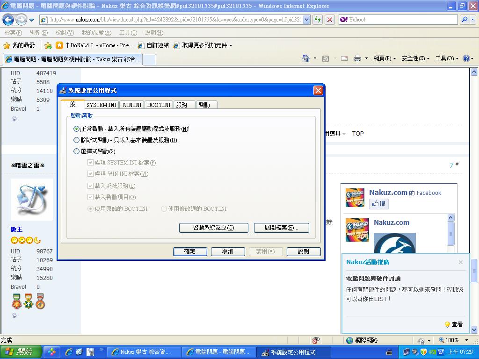The width and height of the screenshot is (479, 359).
Task: Click the Refresh page icon
Action: coord(318,20)
